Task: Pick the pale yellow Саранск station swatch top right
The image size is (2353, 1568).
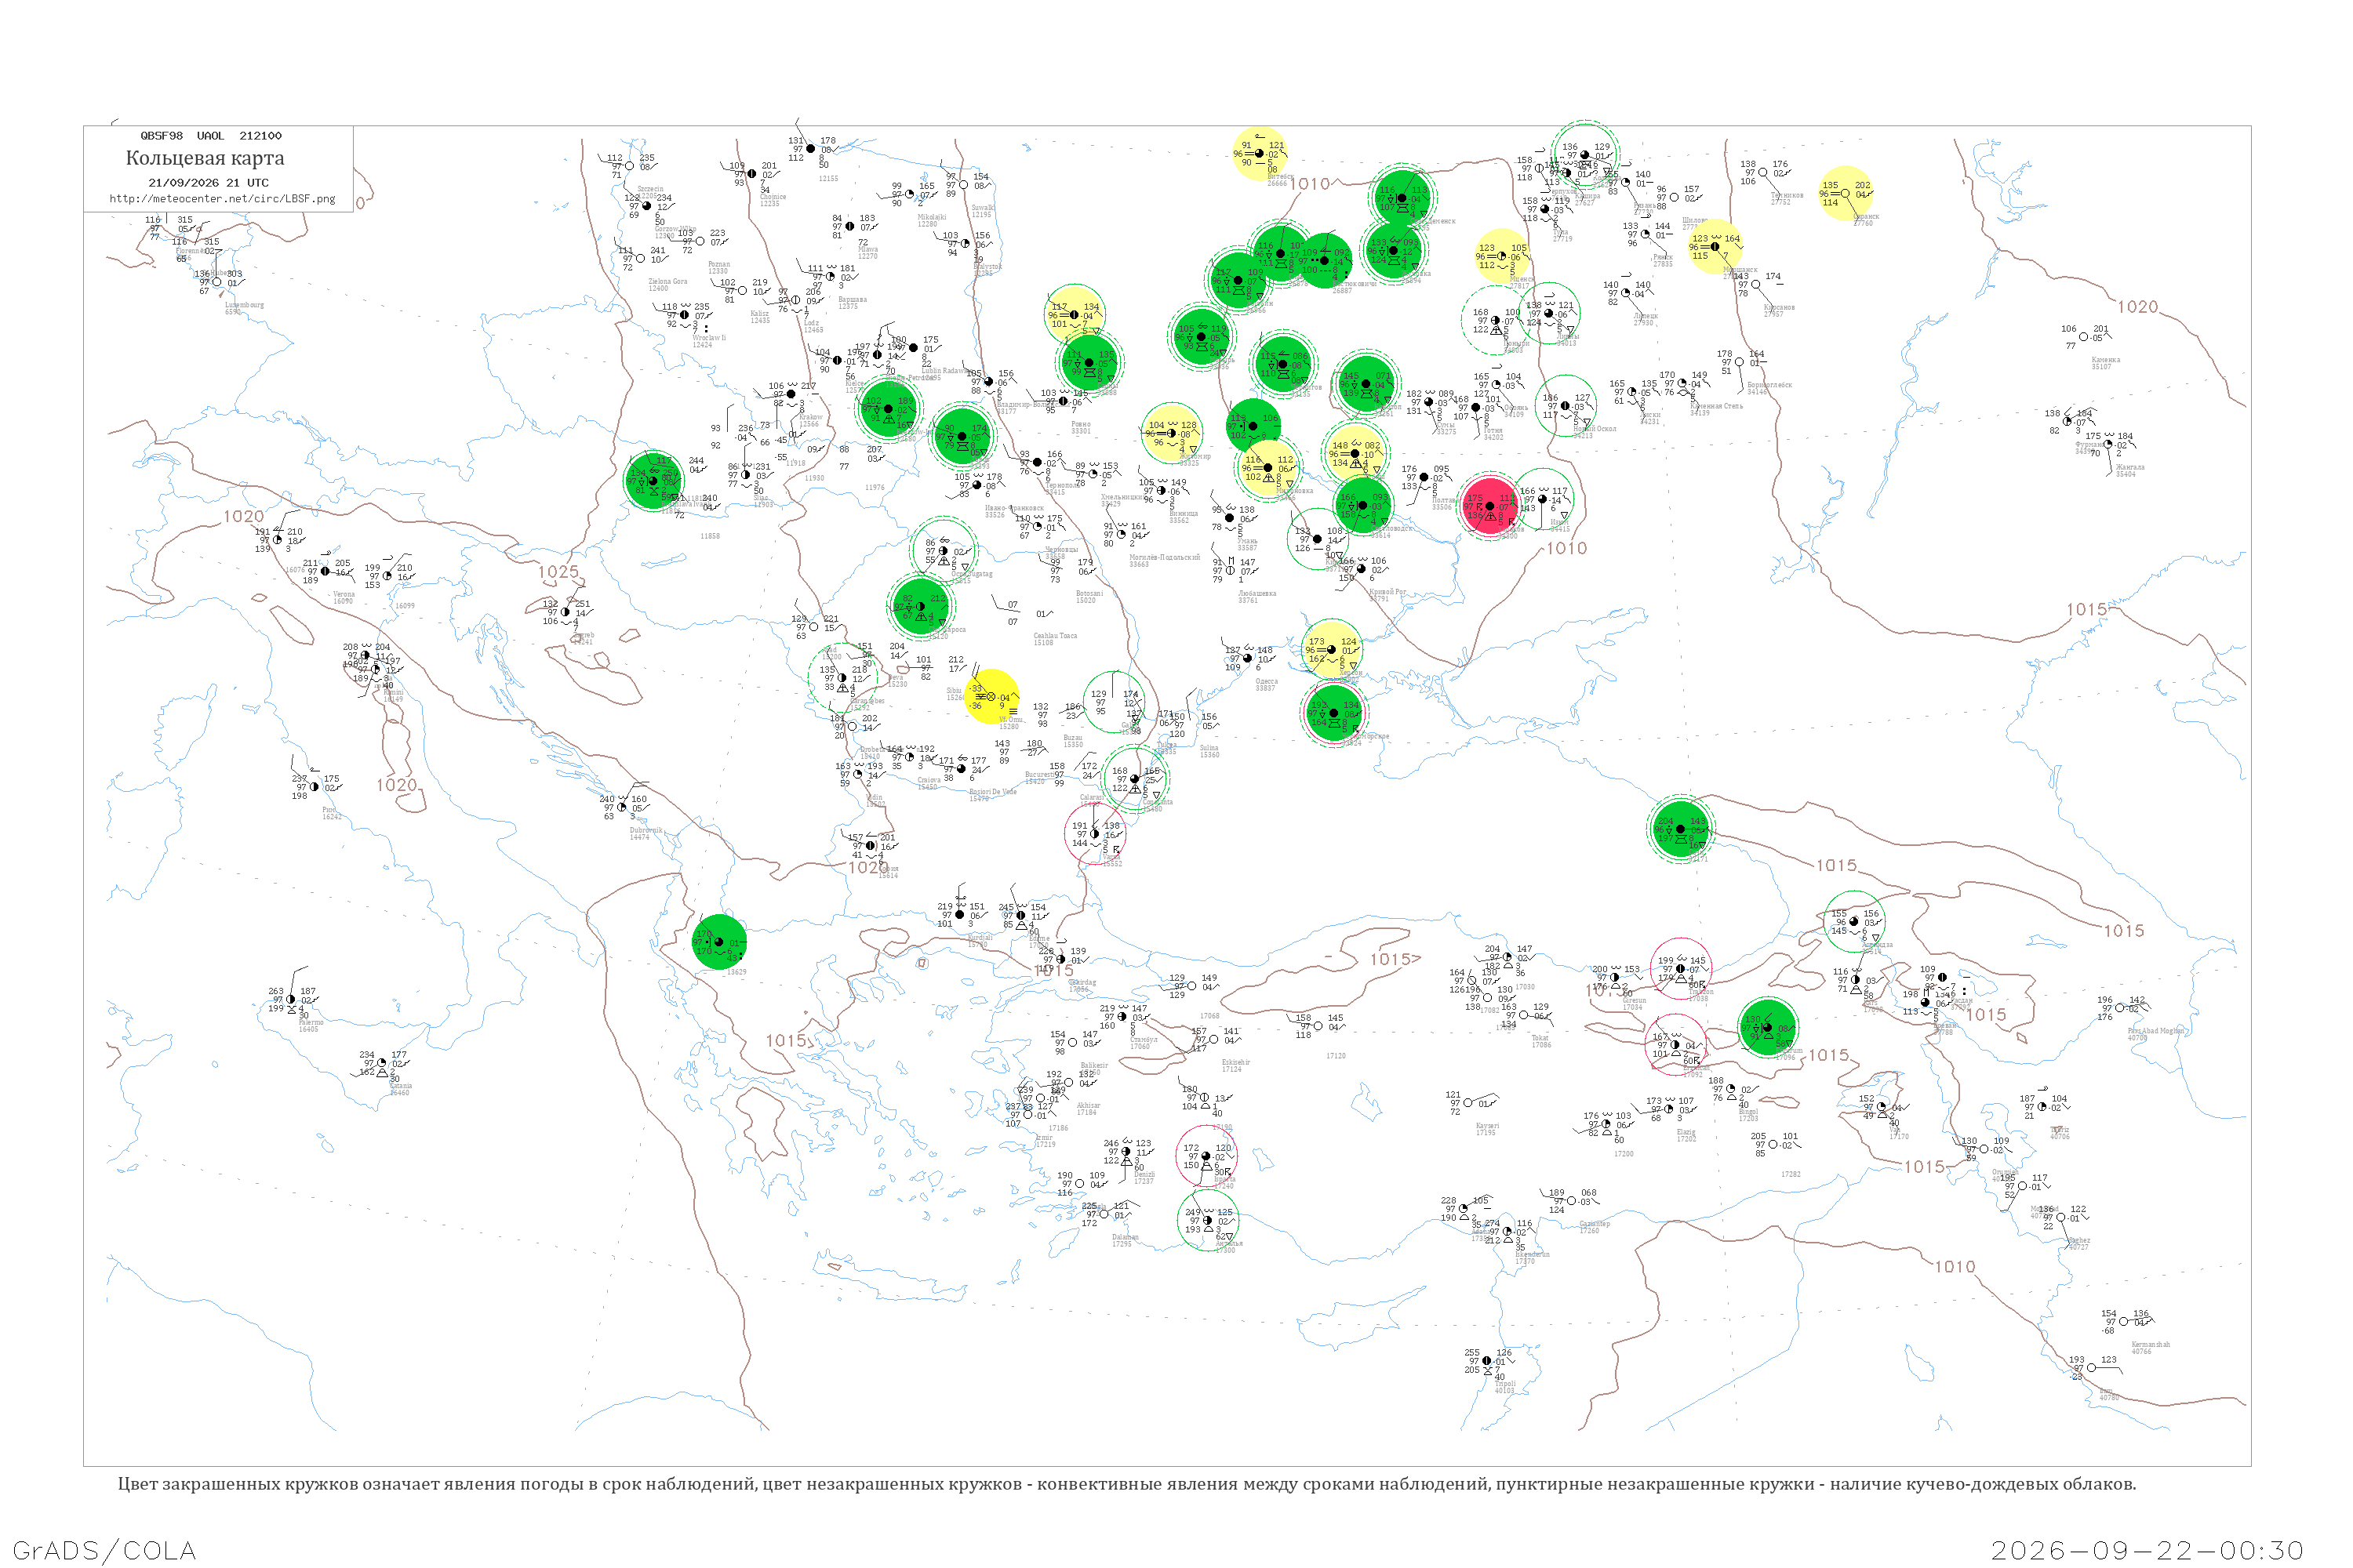Action: [x=1846, y=193]
